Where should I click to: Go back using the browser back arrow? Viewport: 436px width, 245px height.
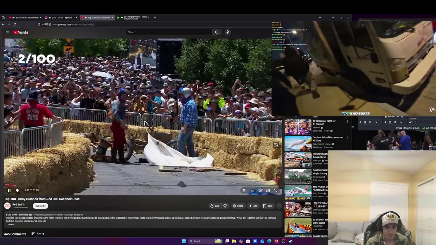point(3,24)
